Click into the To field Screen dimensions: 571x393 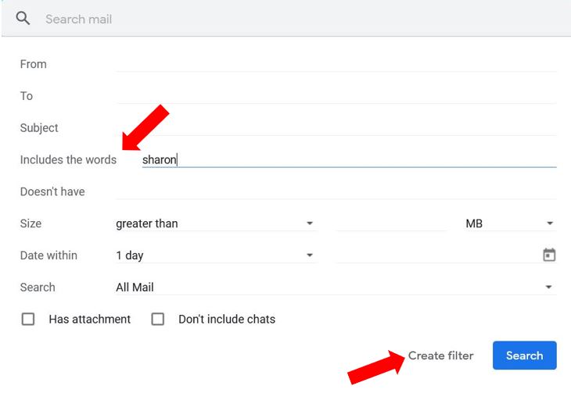pos(336,95)
